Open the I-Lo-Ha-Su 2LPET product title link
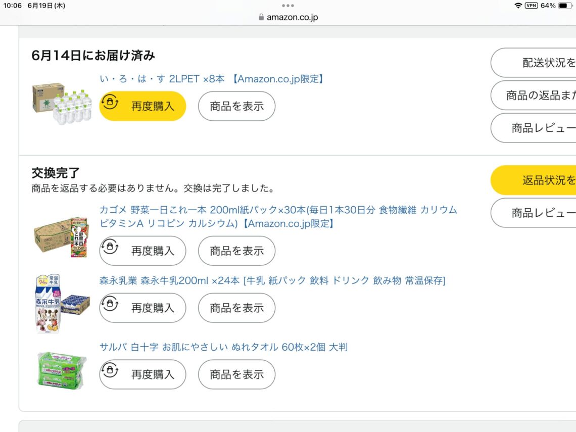The height and width of the screenshot is (432, 576). click(x=211, y=79)
